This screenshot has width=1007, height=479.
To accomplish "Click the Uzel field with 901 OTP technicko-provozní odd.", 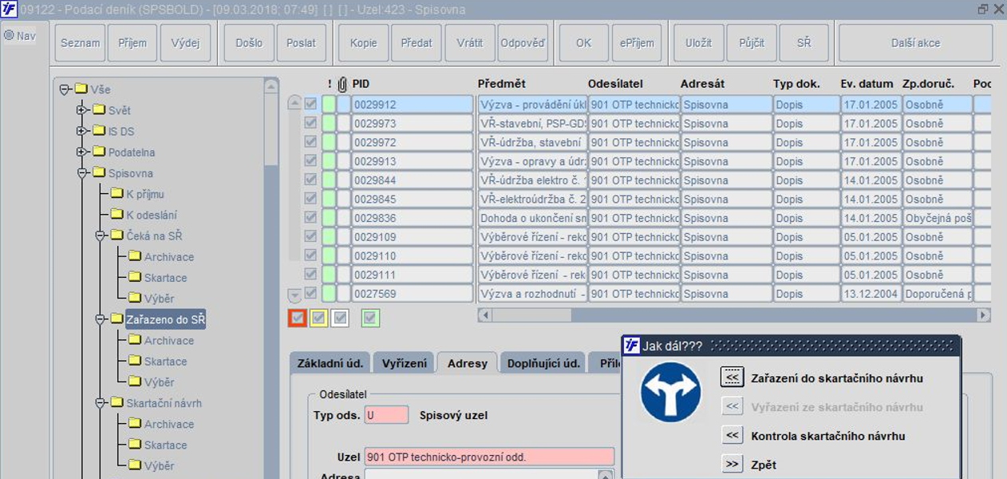I will 489,457.
